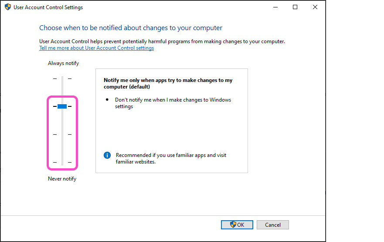
Task: Click the 'Never notify' label below the slider
Action: [x=62, y=179]
